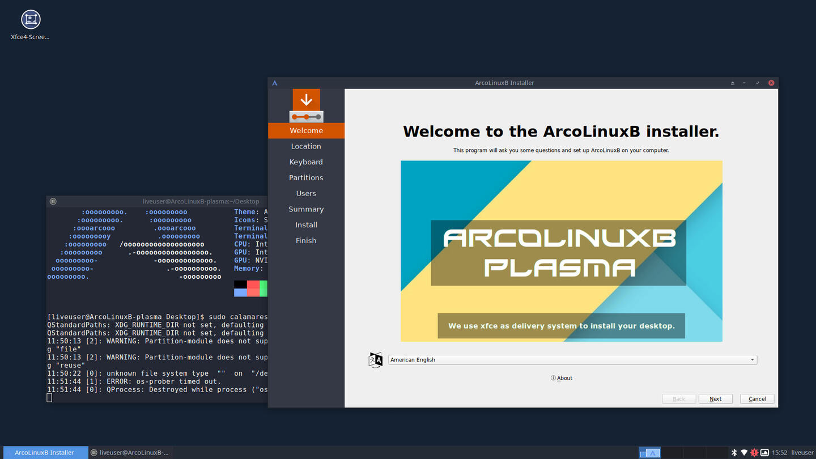Switch to liveuser@ArcoLinuxB terminal in taskbar
Viewport: 816px width, 459px height.
point(130,453)
